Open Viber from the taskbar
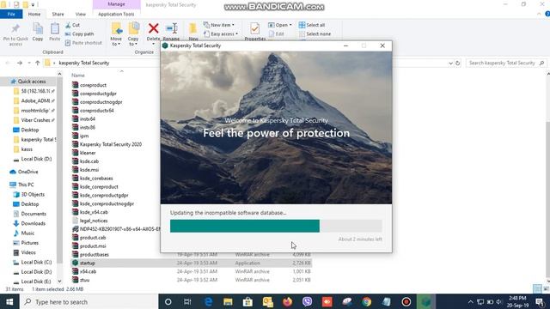550x309 pixels. point(307,301)
